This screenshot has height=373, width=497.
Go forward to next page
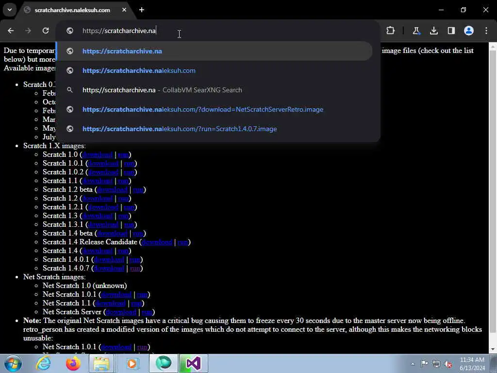coord(28,31)
